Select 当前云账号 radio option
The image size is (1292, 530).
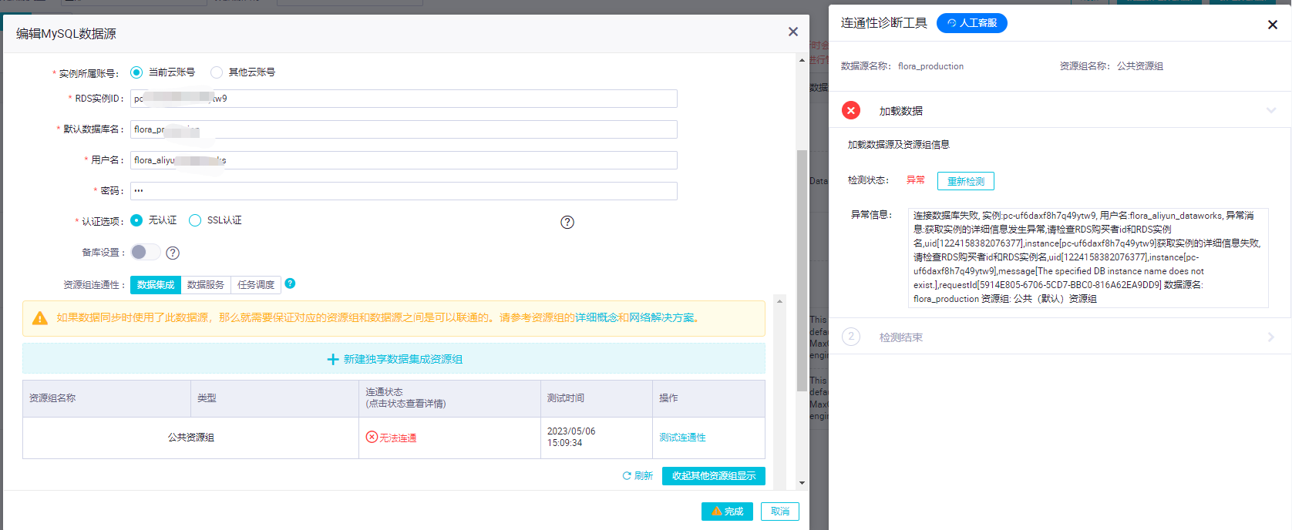(136, 72)
